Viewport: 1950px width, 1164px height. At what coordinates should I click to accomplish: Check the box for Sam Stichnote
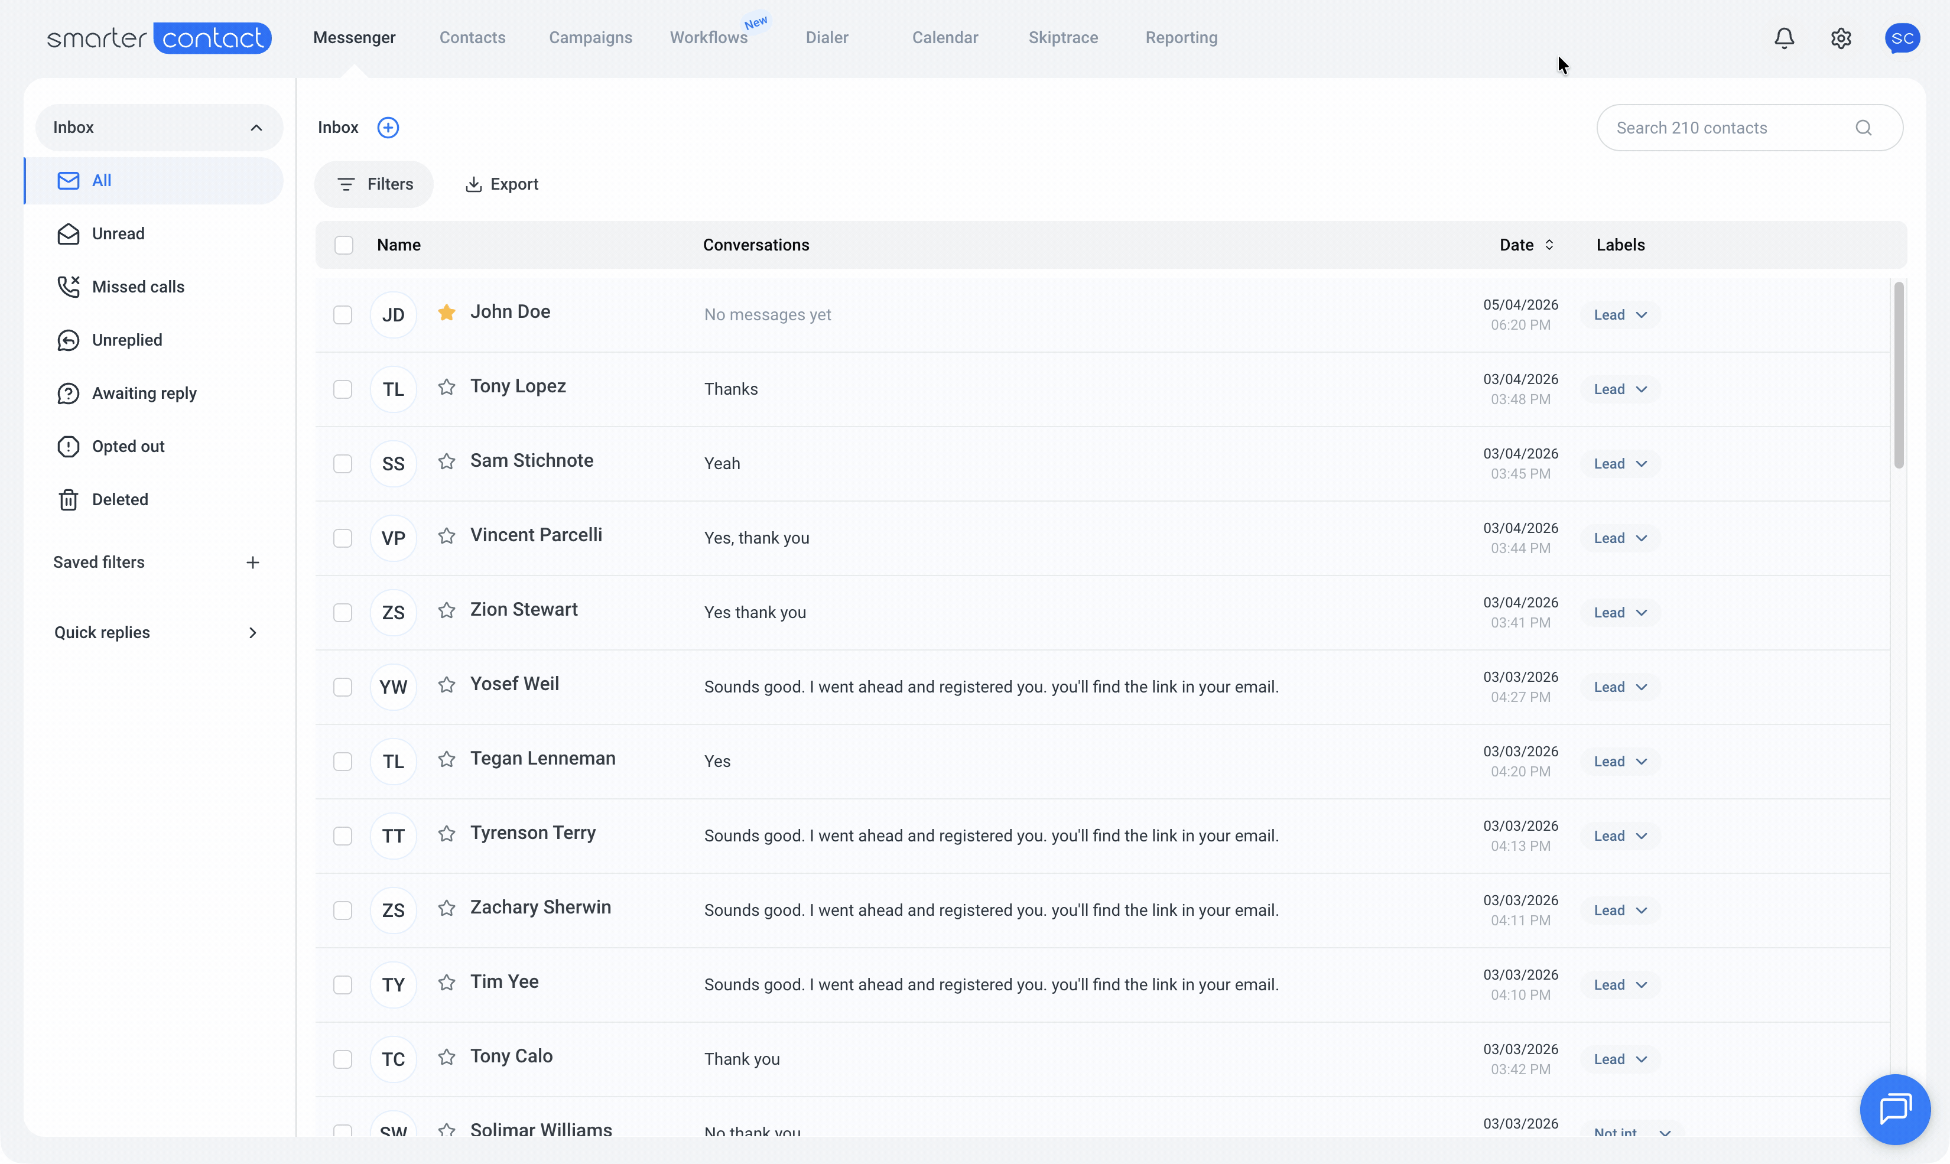click(343, 464)
